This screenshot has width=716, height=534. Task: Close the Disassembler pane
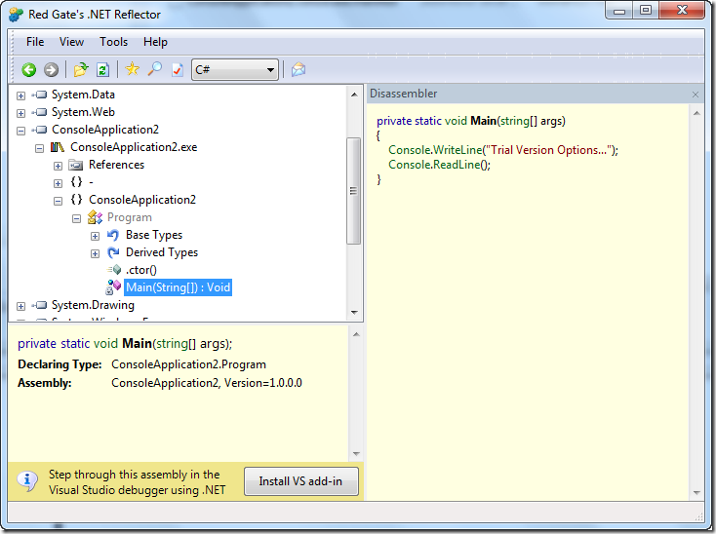[x=695, y=95]
